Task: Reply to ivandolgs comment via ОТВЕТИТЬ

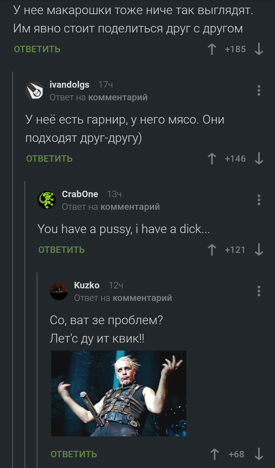Action: 49,159
